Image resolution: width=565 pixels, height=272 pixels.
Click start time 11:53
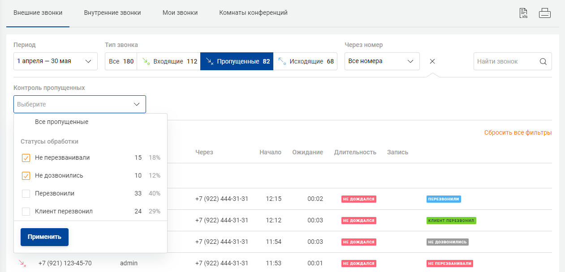coord(273,263)
